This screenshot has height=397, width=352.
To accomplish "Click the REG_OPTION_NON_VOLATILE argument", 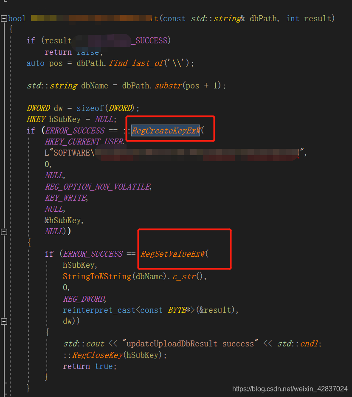I will [x=97, y=187].
